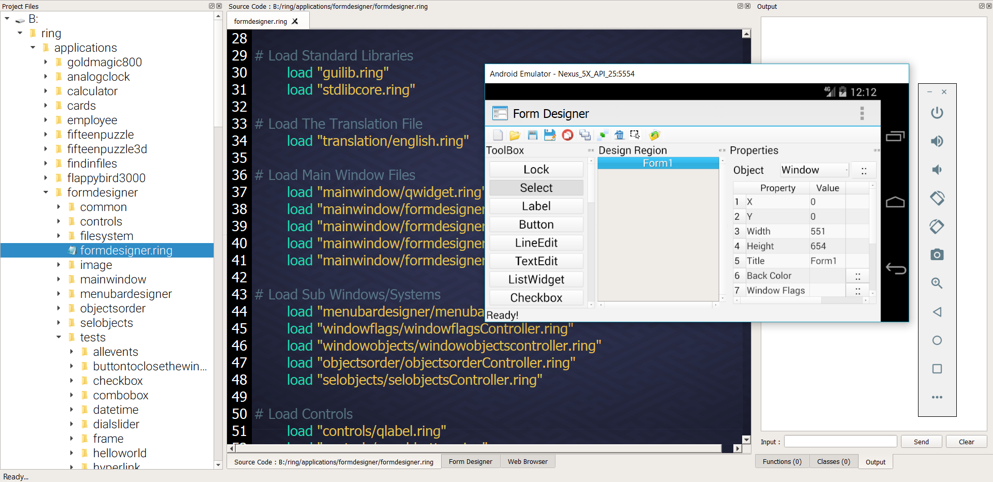993x482 pixels.
Task: Pick the Checkbox control in ToolBox
Action: pyautogui.click(x=536, y=298)
